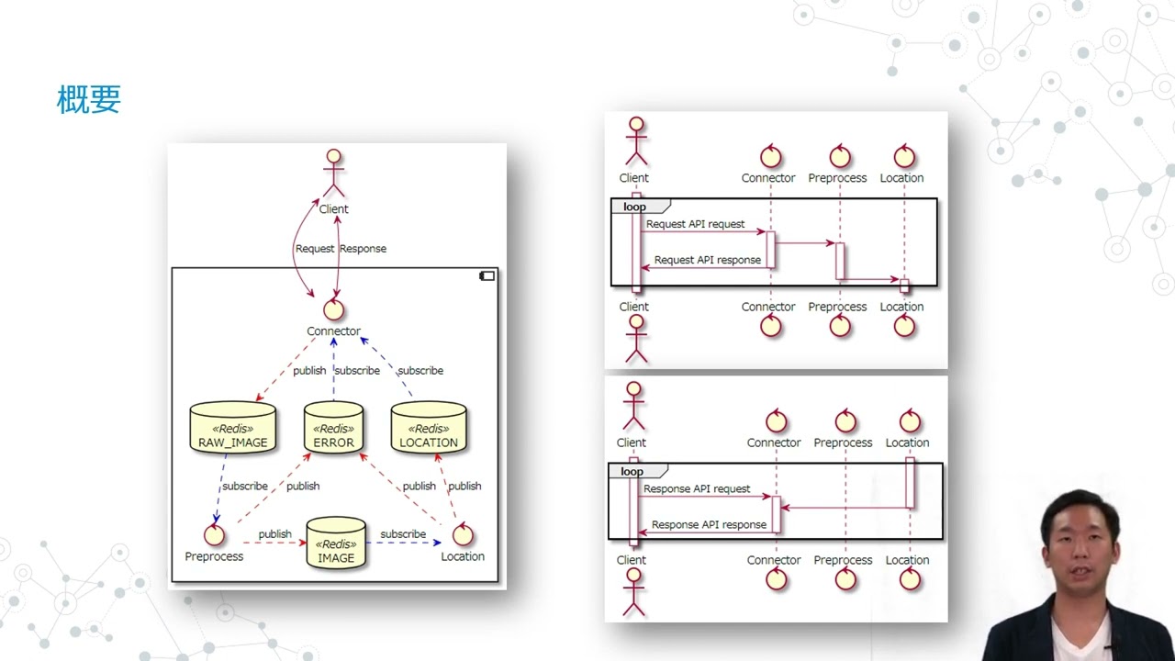Select the Connector circle in the component diagram
This screenshot has width=1175, height=661.
tap(333, 309)
